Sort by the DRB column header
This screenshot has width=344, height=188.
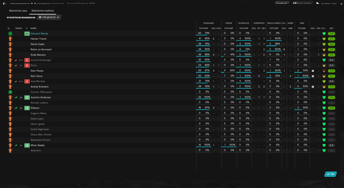pyautogui.click(x=291, y=28)
